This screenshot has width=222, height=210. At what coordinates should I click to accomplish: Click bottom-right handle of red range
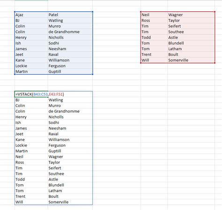coord(215,63)
